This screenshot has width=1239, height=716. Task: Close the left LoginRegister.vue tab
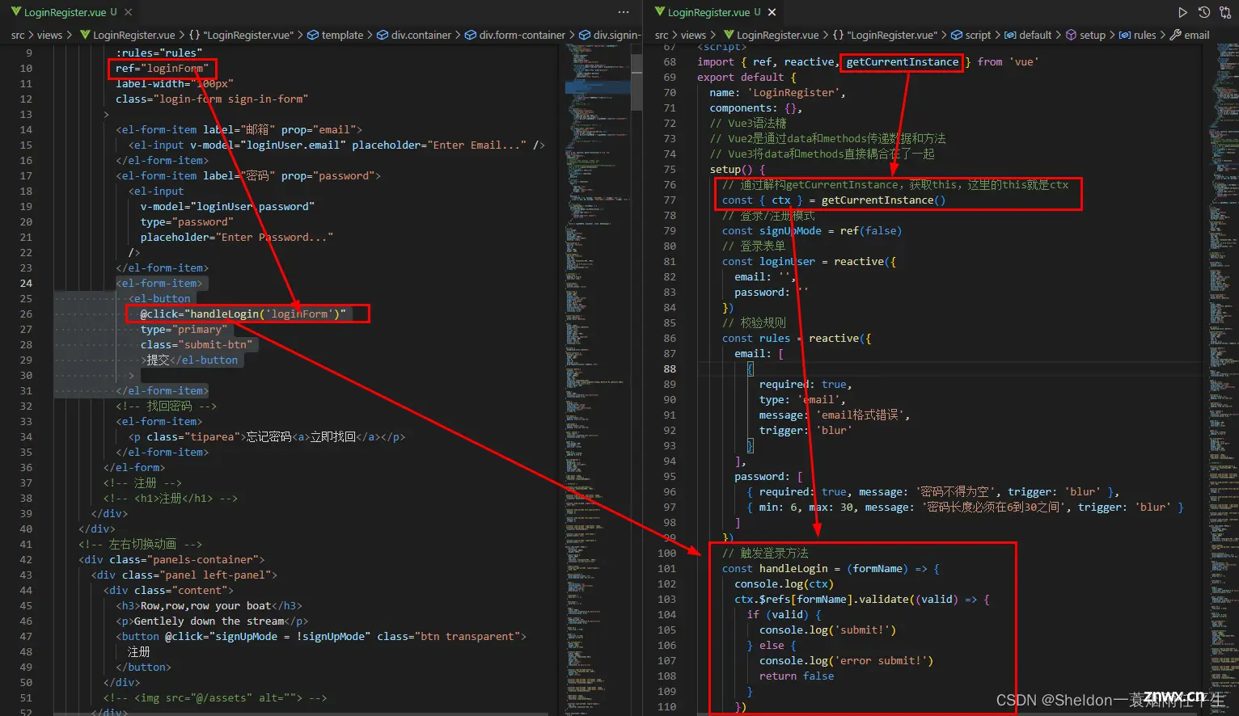tap(129, 12)
